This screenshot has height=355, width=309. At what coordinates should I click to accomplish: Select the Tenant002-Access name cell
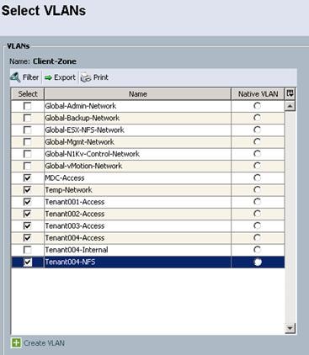click(x=137, y=214)
